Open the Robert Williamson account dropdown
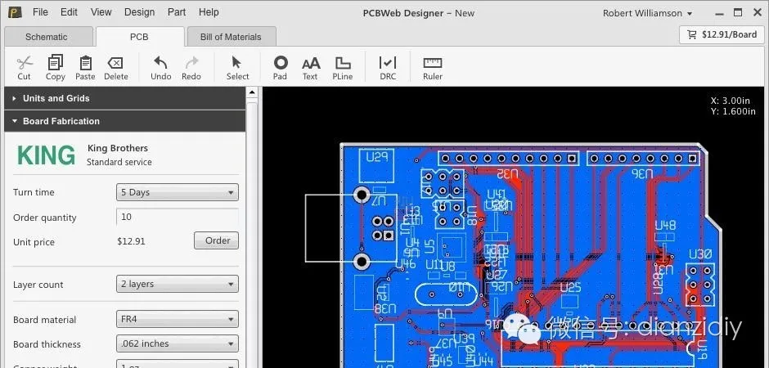Viewport: 769px width, 368px height. [647, 13]
